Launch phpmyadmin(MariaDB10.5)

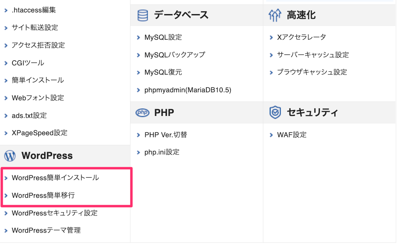188,90
